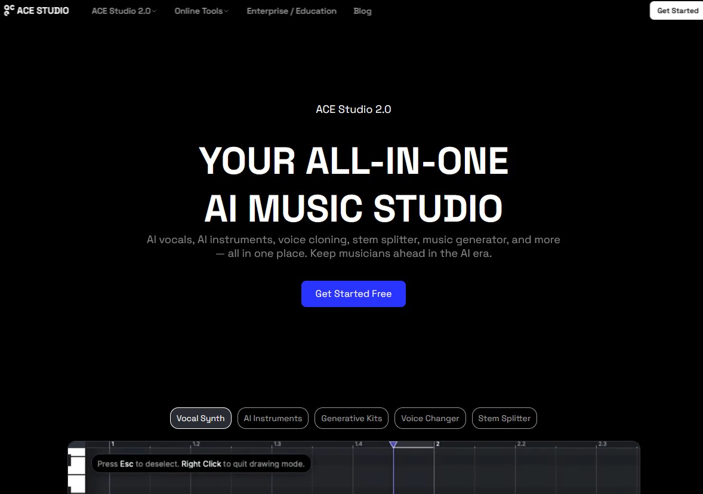Image resolution: width=703 pixels, height=494 pixels.
Task: Click the 1.4 mark on the ruler
Action: point(359,444)
